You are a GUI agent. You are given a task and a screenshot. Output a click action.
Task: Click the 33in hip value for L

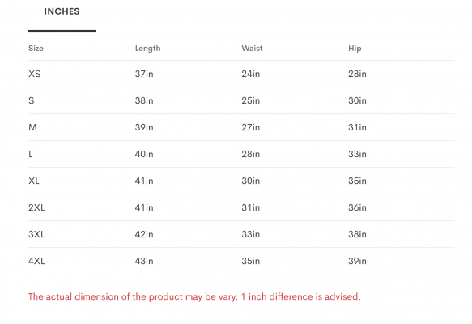click(357, 154)
